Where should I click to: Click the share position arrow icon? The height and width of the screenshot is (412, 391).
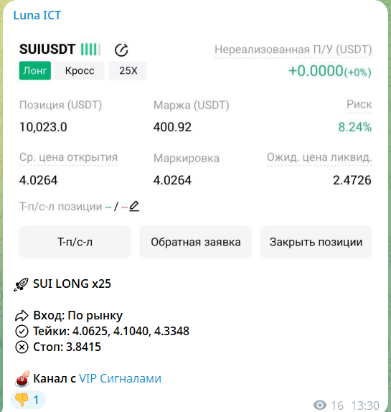coord(121,50)
